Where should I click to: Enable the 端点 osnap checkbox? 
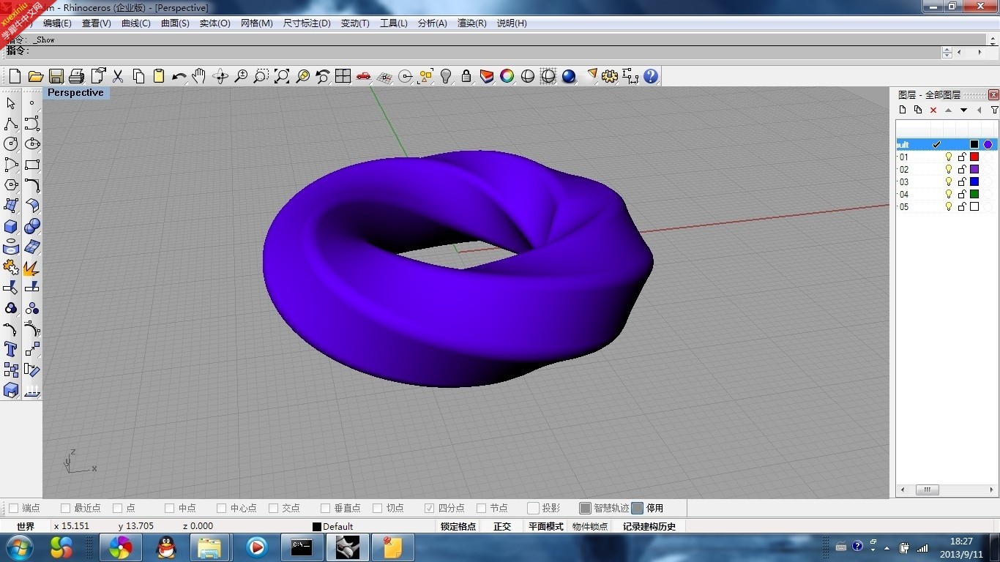pos(13,508)
